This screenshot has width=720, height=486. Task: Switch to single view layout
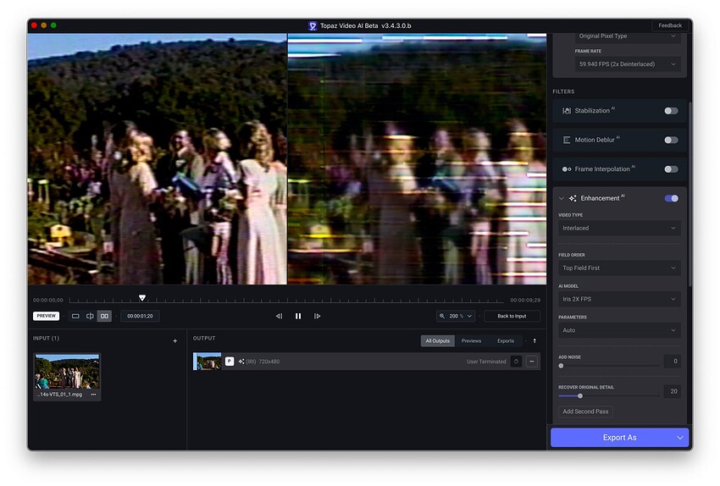point(75,316)
